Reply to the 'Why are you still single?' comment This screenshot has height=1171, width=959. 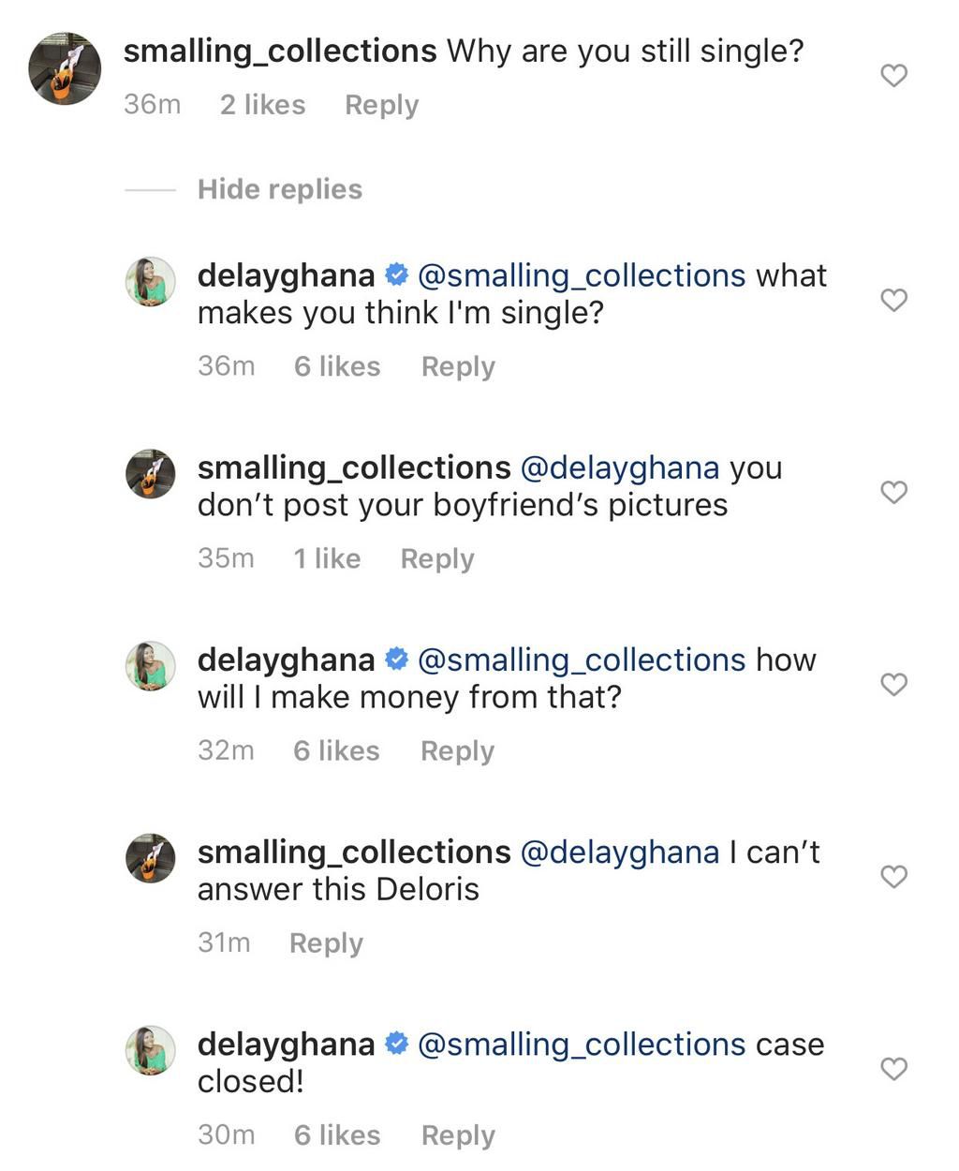coord(380,104)
